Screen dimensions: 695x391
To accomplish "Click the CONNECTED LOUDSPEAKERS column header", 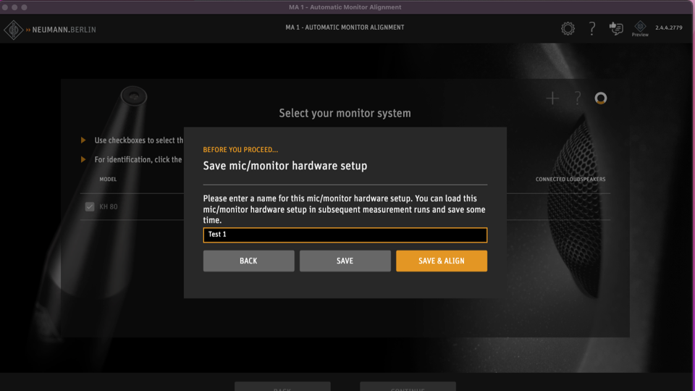I will [x=570, y=179].
